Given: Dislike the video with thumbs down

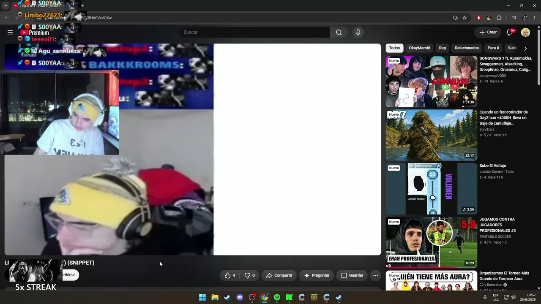Looking at the screenshot, I should tap(249, 275).
